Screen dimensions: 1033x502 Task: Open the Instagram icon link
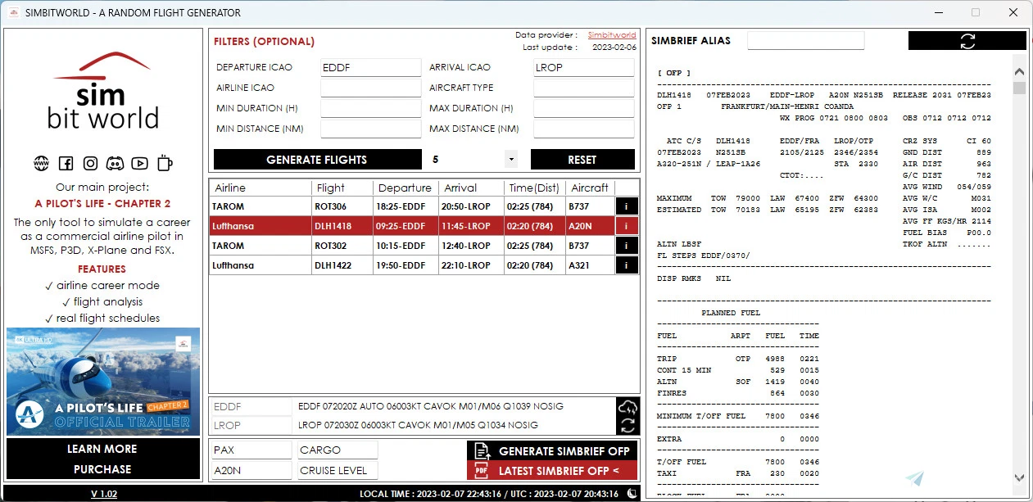coord(90,164)
